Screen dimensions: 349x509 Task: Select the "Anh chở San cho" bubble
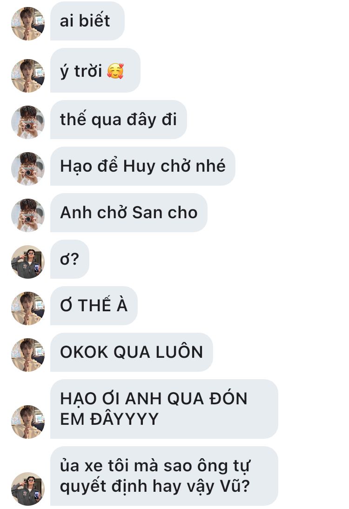(128, 213)
